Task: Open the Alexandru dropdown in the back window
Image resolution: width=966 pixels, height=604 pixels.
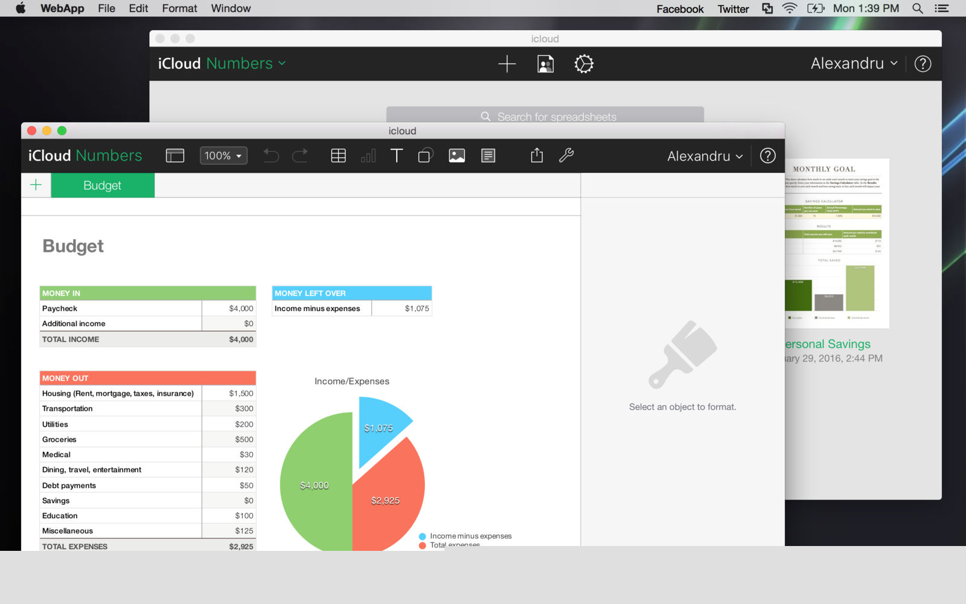Action: coord(854,63)
